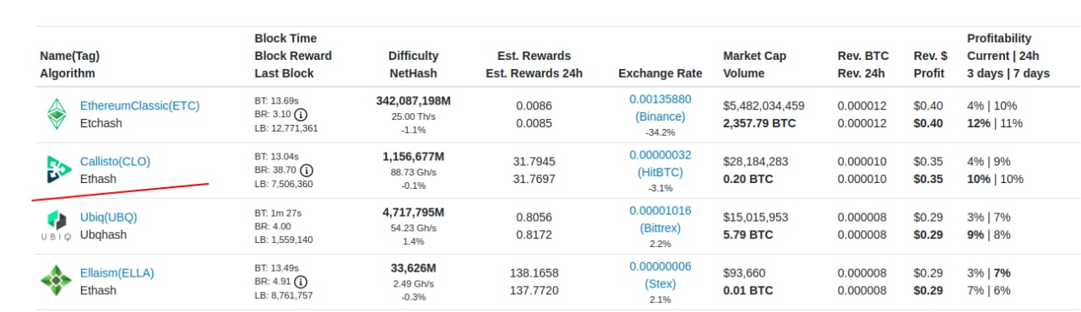Open exchange rate 0.00000006 link
This screenshot has width=1081, height=312.
[660, 266]
